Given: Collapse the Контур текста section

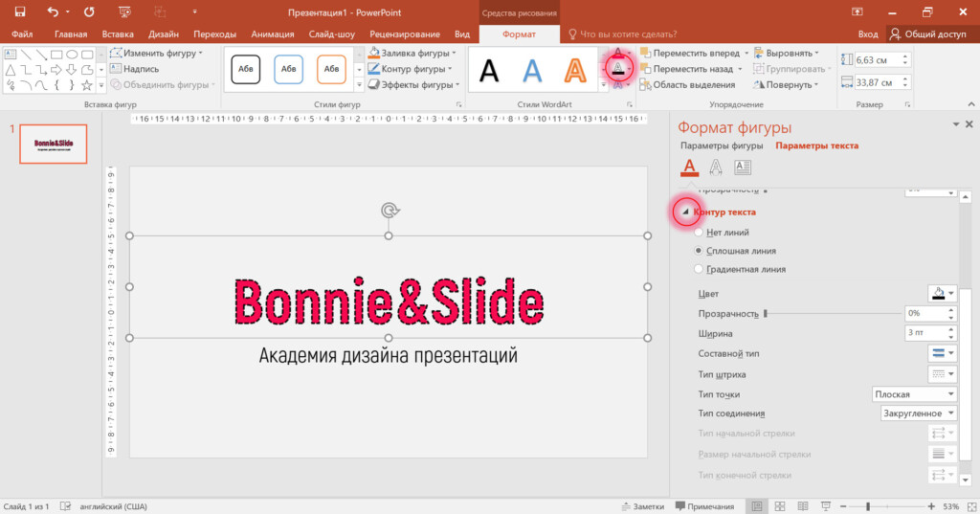Looking at the screenshot, I should point(685,212).
